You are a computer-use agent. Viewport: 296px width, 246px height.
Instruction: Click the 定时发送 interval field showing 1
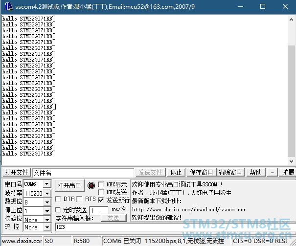click(99, 210)
